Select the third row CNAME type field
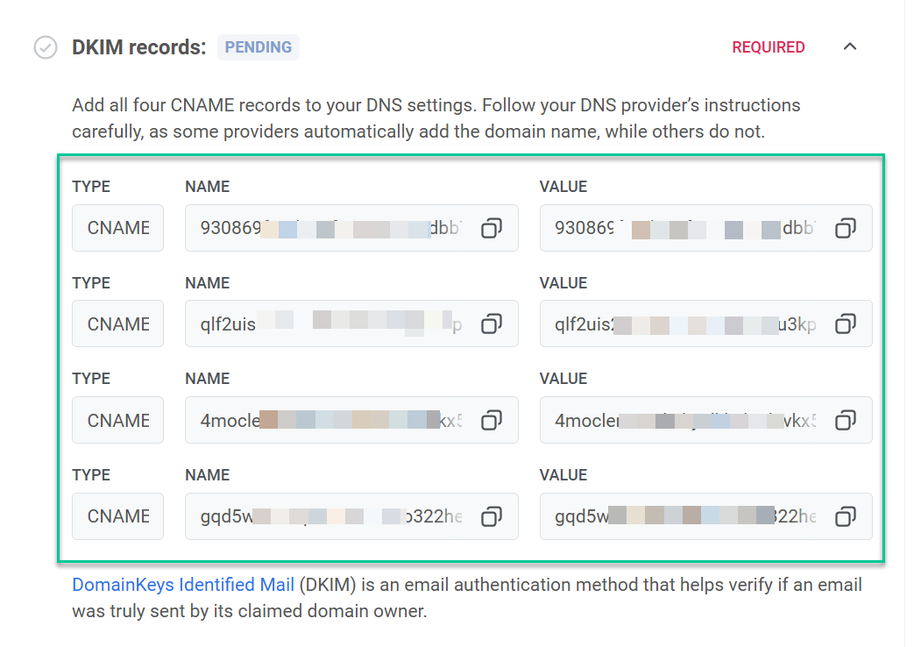Viewport: 914px width, 647px height. [x=118, y=421]
